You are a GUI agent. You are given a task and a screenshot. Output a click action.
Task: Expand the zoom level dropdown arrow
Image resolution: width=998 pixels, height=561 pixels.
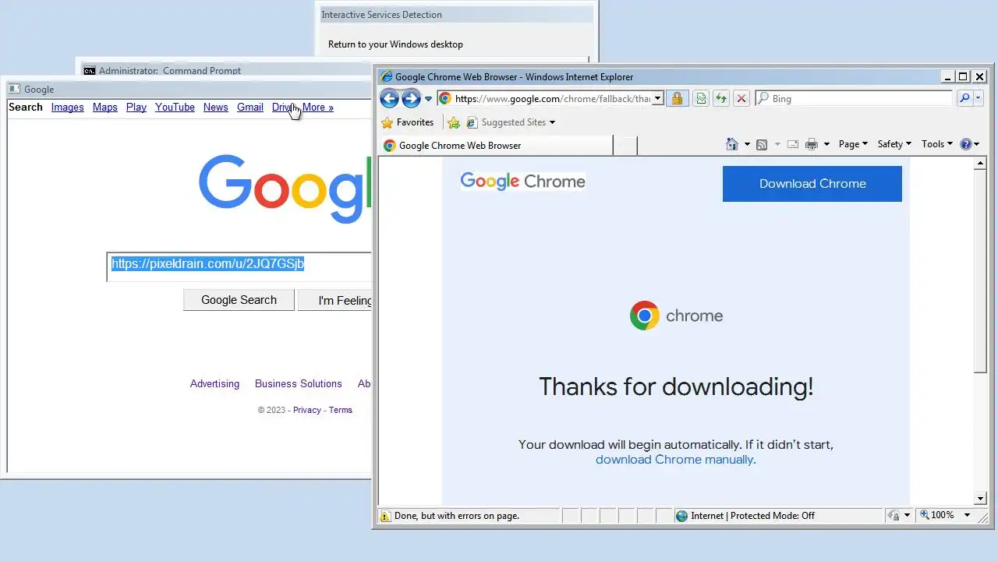pyautogui.click(x=967, y=516)
